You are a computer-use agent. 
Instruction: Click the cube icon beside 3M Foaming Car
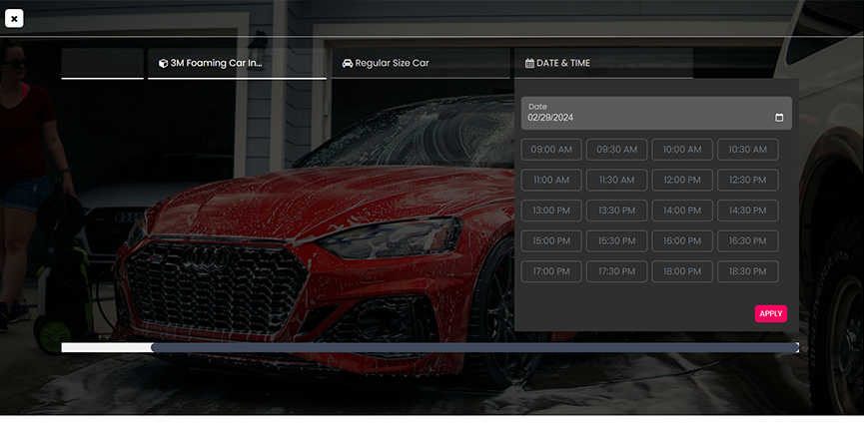click(163, 63)
